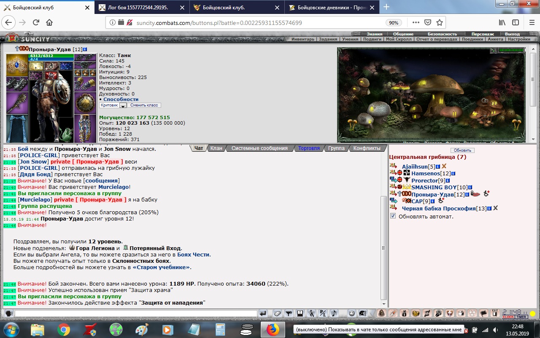Click the spiked mace weapon slot
The image size is (540, 338).
[17, 103]
